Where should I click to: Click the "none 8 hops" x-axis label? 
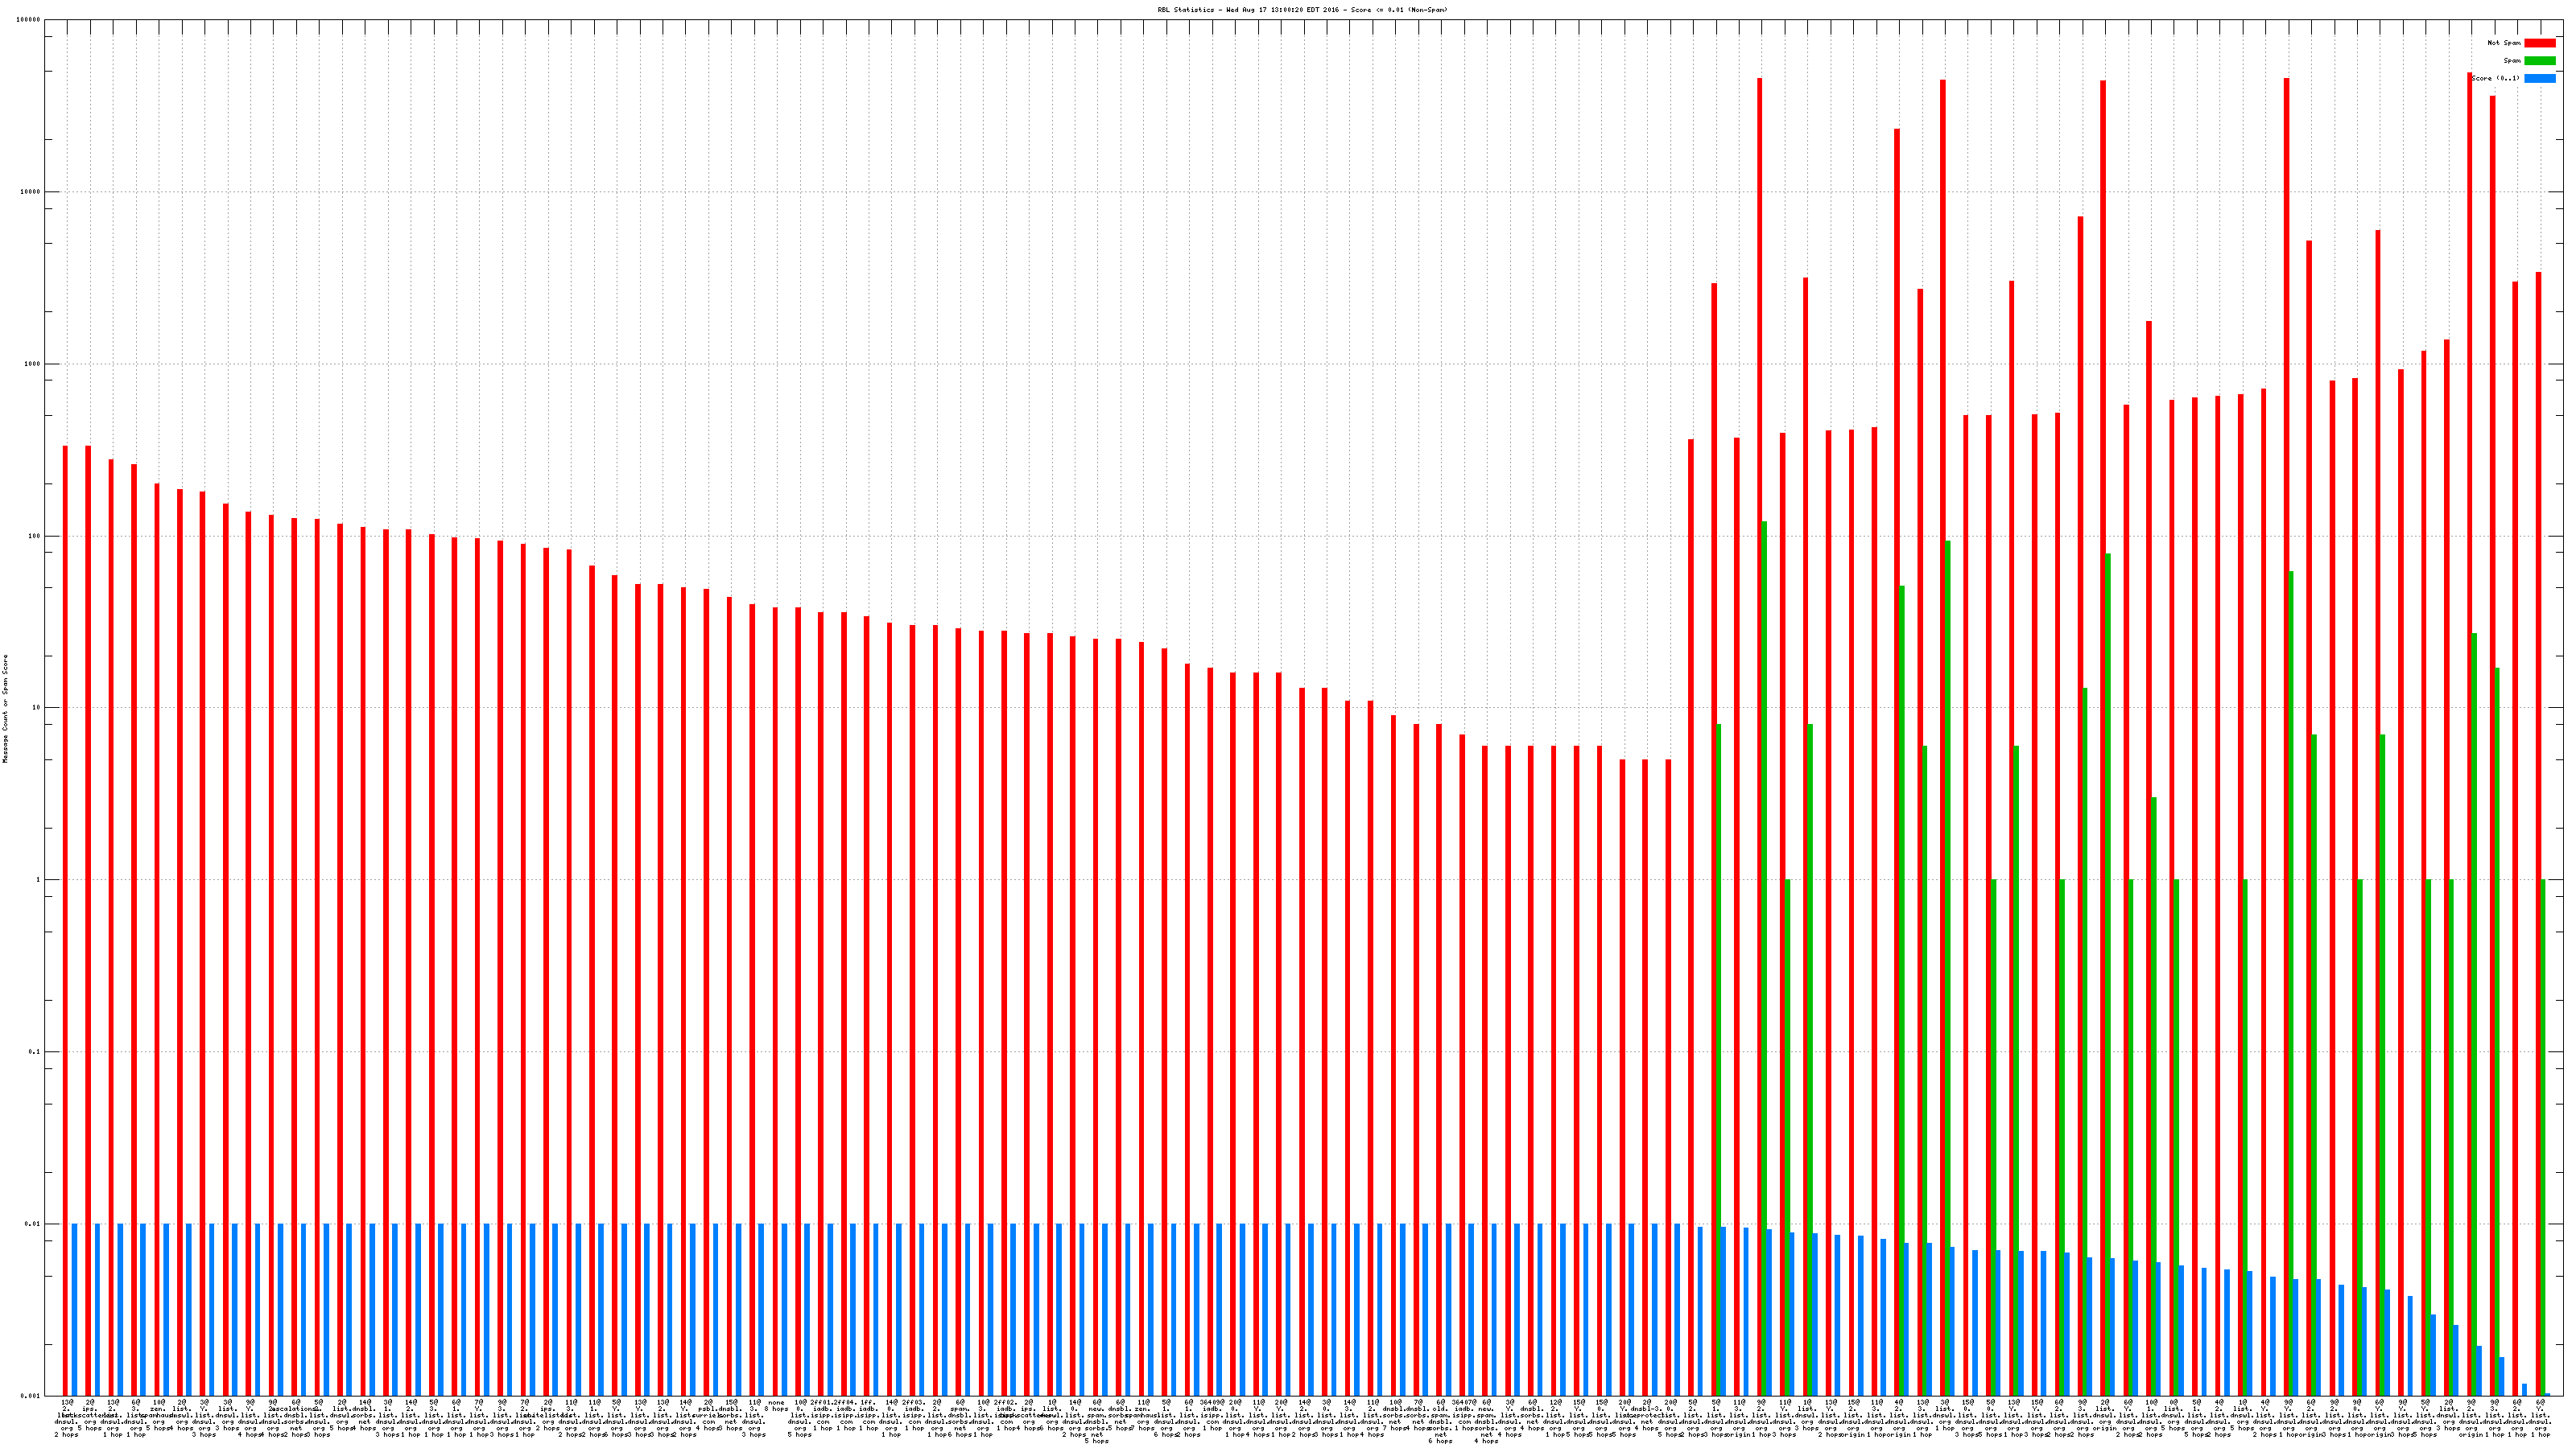(776, 1405)
